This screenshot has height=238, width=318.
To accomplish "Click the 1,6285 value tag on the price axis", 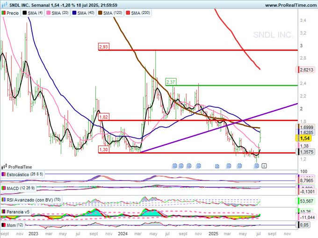I will (x=307, y=133).
